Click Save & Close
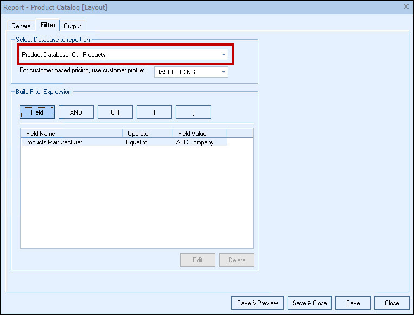 pos(310,303)
